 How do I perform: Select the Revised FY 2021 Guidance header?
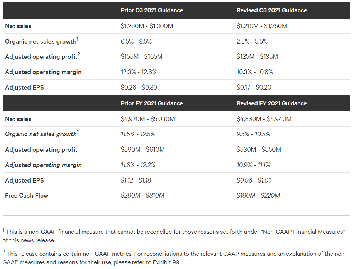tap(271, 103)
